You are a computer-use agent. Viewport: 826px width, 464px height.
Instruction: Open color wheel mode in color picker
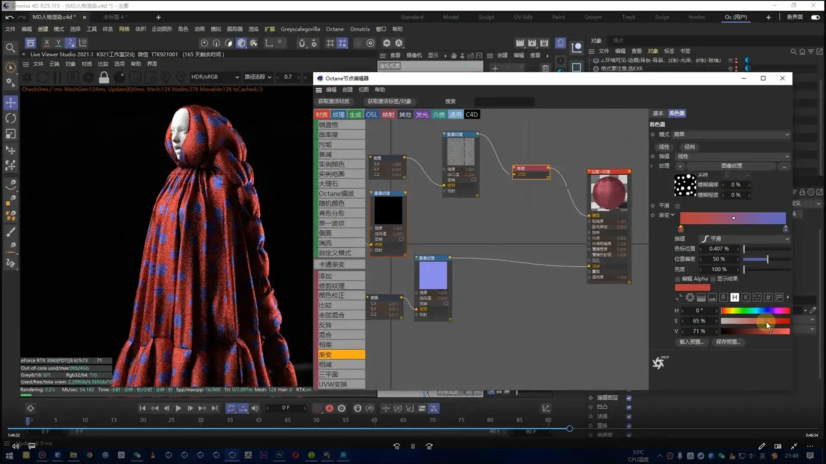pyautogui.click(x=690, y=297)
